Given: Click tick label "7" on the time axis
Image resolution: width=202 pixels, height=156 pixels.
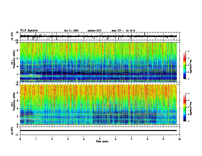Looking at the screenshot, I should (x=132, y=139).
